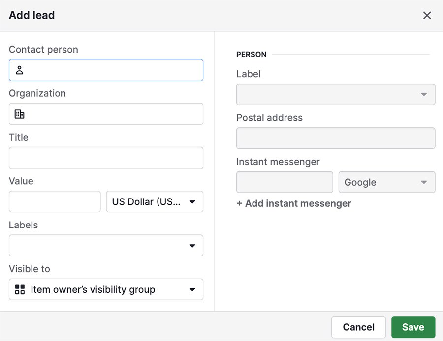This screenshot has height=341, width=443.
Task: Close the Add lead dialog
Action: tap(427, 15)
